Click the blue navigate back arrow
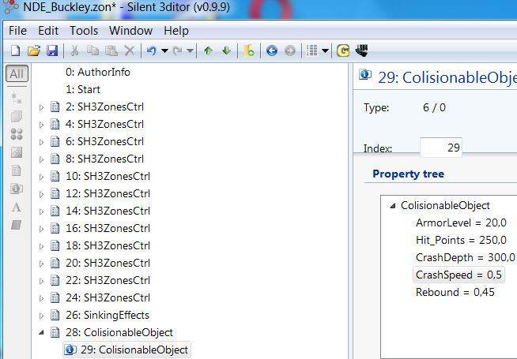This screenshot has width=517, height=359. coord(271,50)
